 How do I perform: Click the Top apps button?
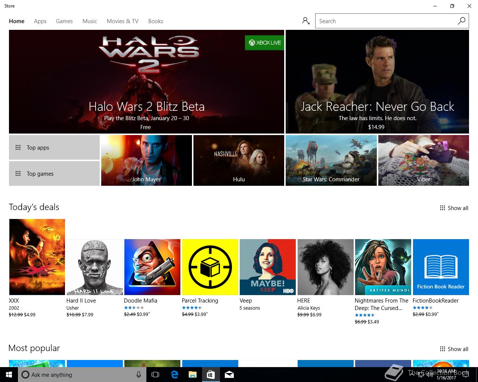coord(54,147)
